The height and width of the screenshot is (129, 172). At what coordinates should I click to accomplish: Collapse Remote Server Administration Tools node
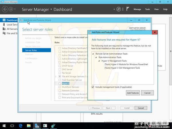93,54
